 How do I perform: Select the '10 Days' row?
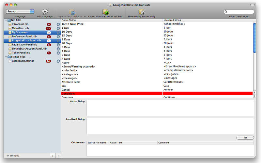coord(157,32)
